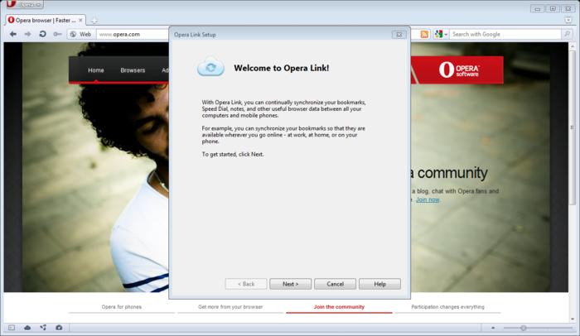Reload the current page

(42, 34)
